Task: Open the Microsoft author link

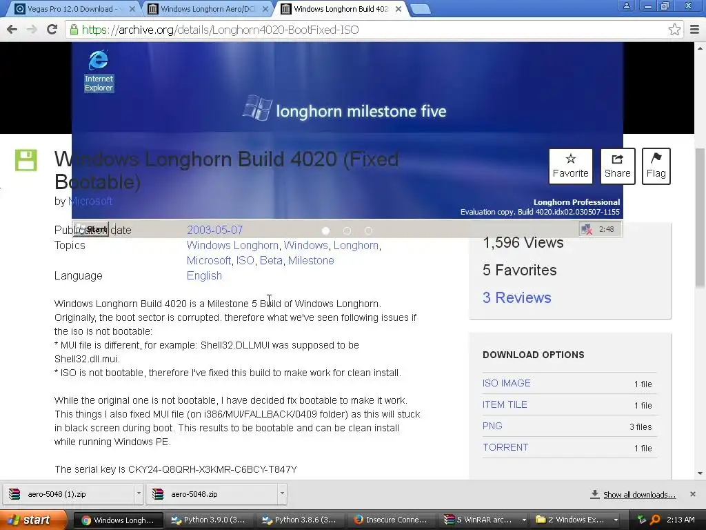Action: pos(90,201)
